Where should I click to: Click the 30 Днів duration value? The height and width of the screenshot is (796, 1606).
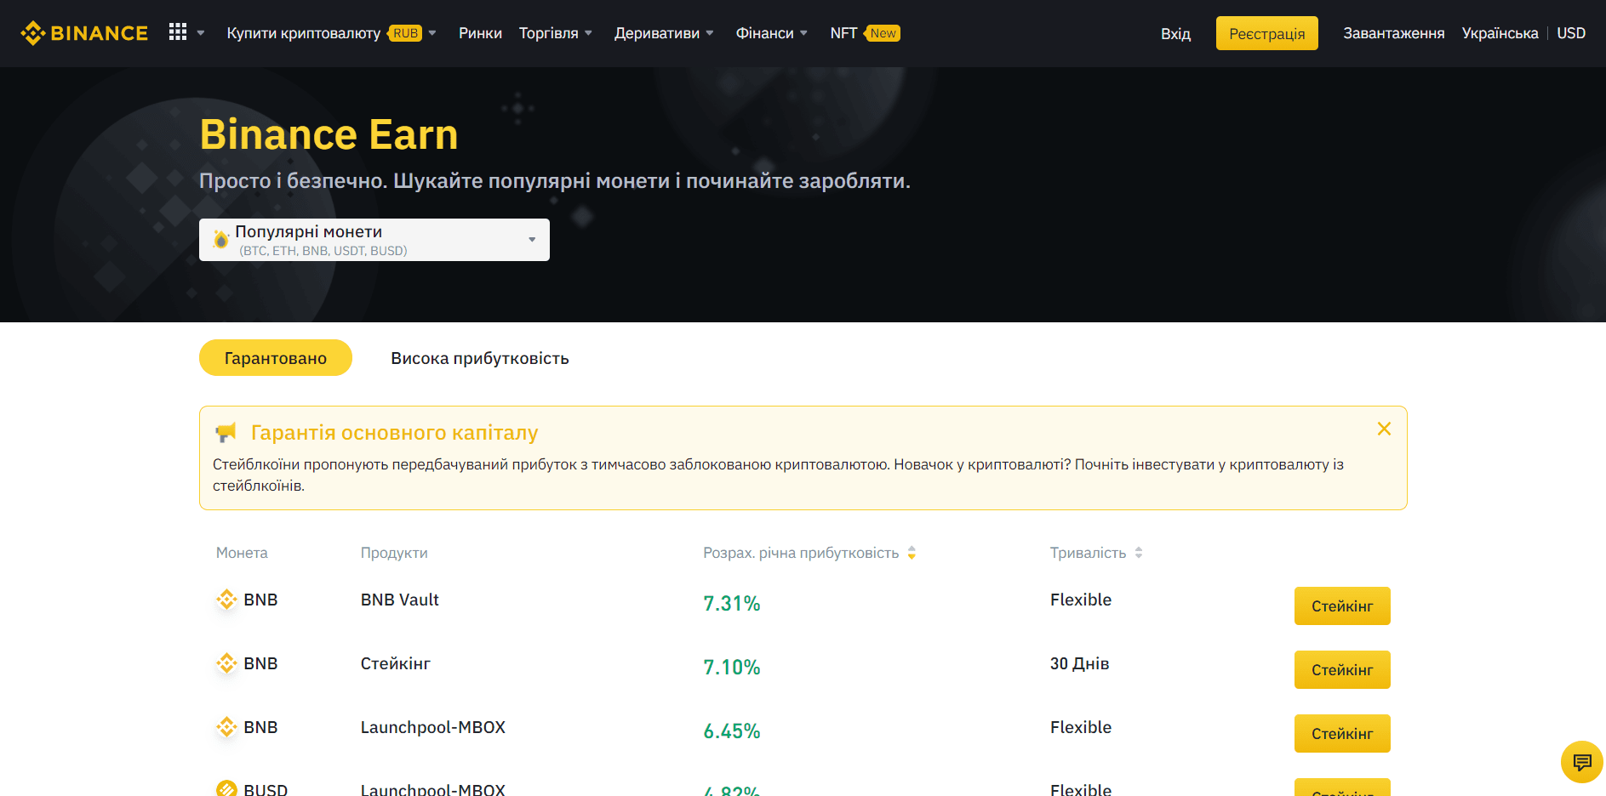(1080, 663)
